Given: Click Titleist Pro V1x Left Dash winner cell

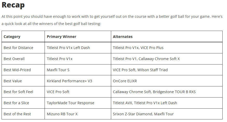Looking at the screenshot, I should pos(78,48).
